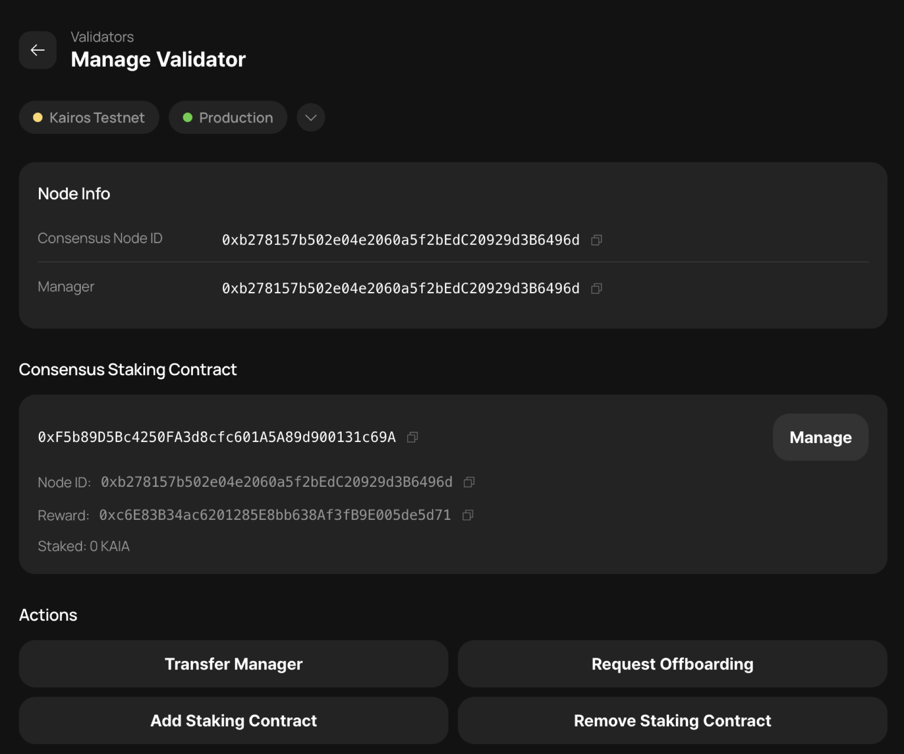The image size is (904, 754).
Task: Copy the Reward address
Action: pyautogui.click(x=469, y=515)
